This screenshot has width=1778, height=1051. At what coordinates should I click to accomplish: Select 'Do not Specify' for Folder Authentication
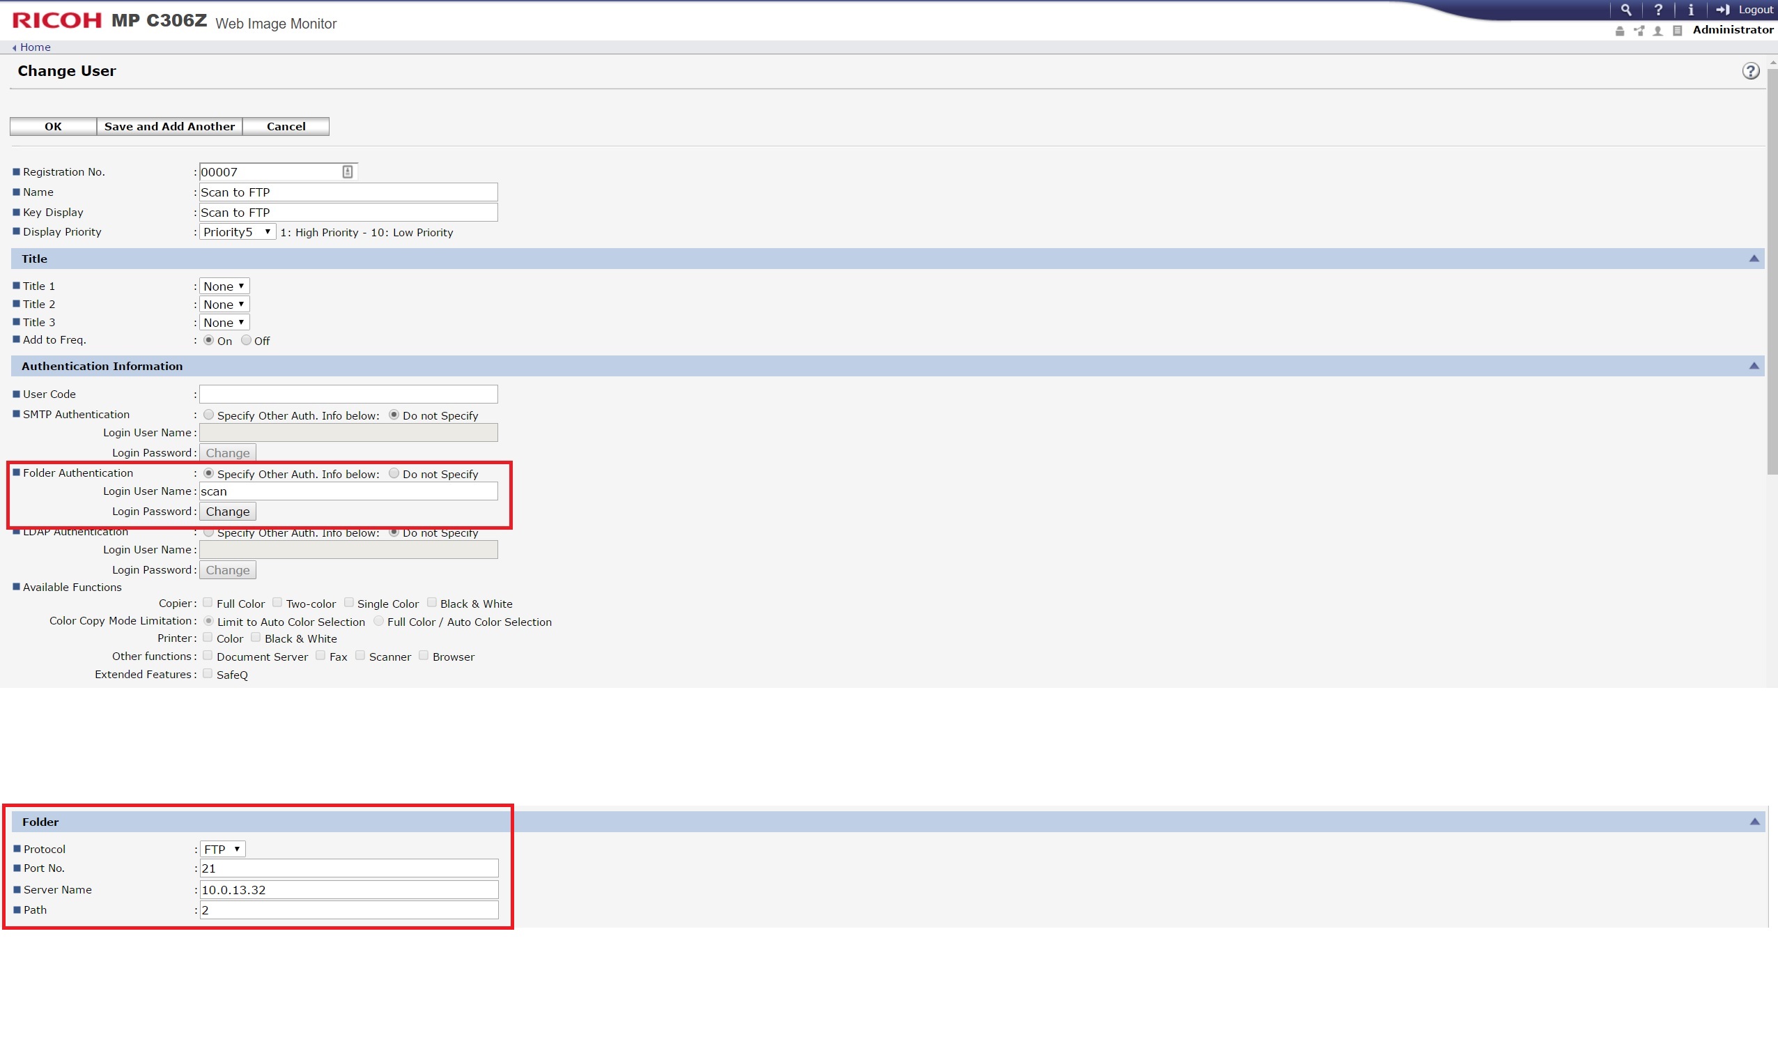394,474
